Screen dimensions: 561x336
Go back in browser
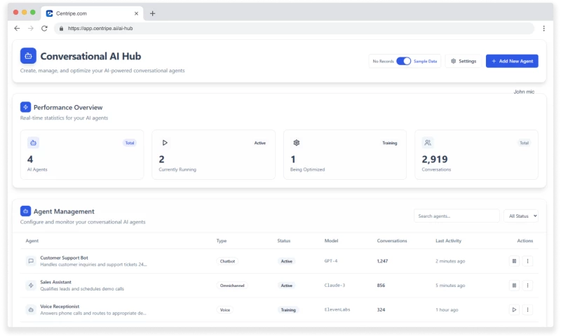point(17,28)
